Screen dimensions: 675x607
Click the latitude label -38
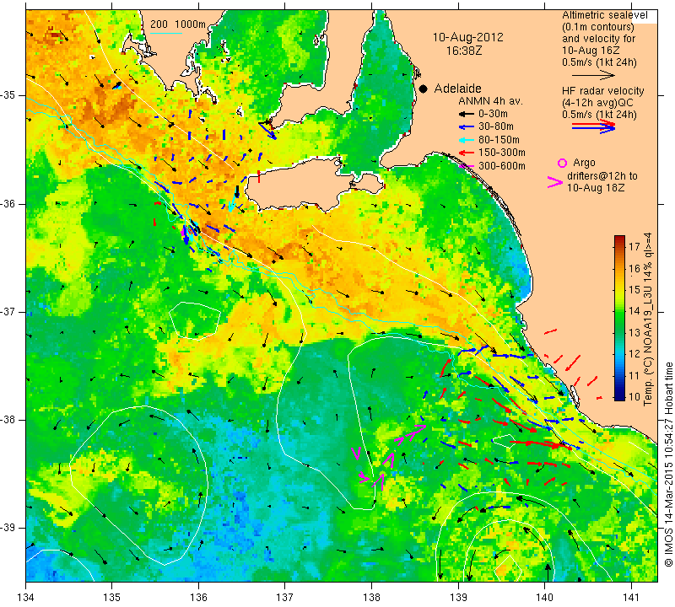coord(8,420)
